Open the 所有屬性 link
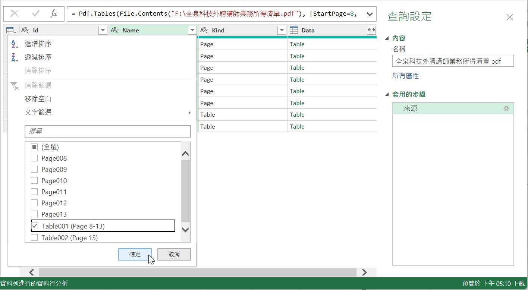Viewport: 528px width, 290px height. point(405,76)
